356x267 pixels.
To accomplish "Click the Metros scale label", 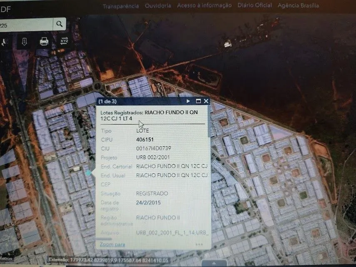I will pos(6,258).
